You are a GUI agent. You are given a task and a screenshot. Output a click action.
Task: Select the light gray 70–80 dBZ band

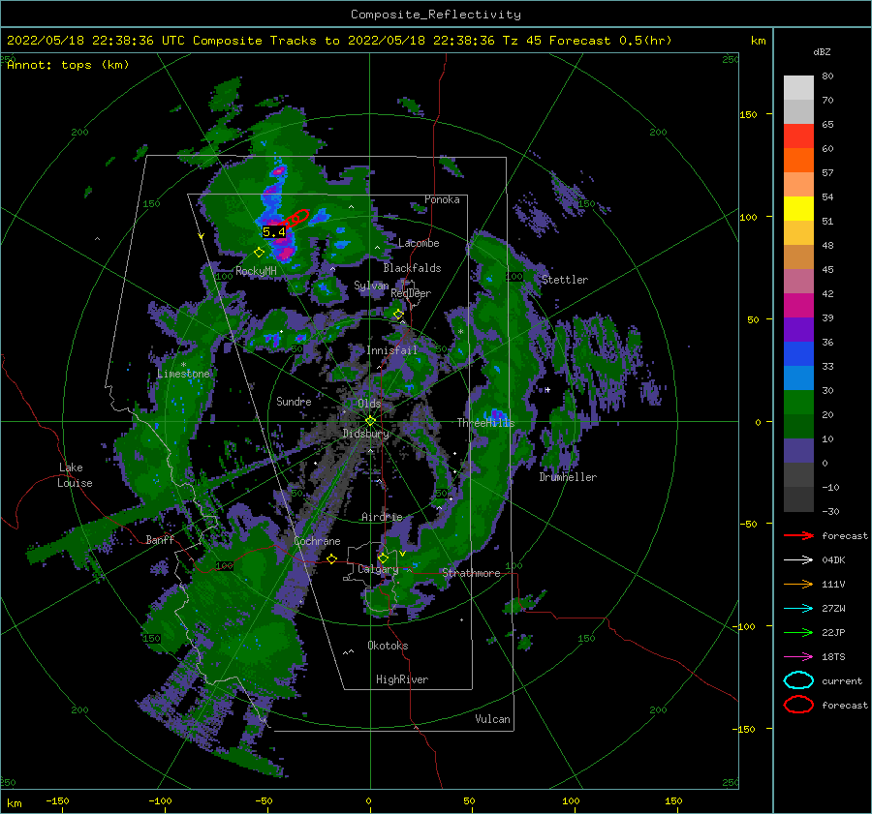(798, 88)
